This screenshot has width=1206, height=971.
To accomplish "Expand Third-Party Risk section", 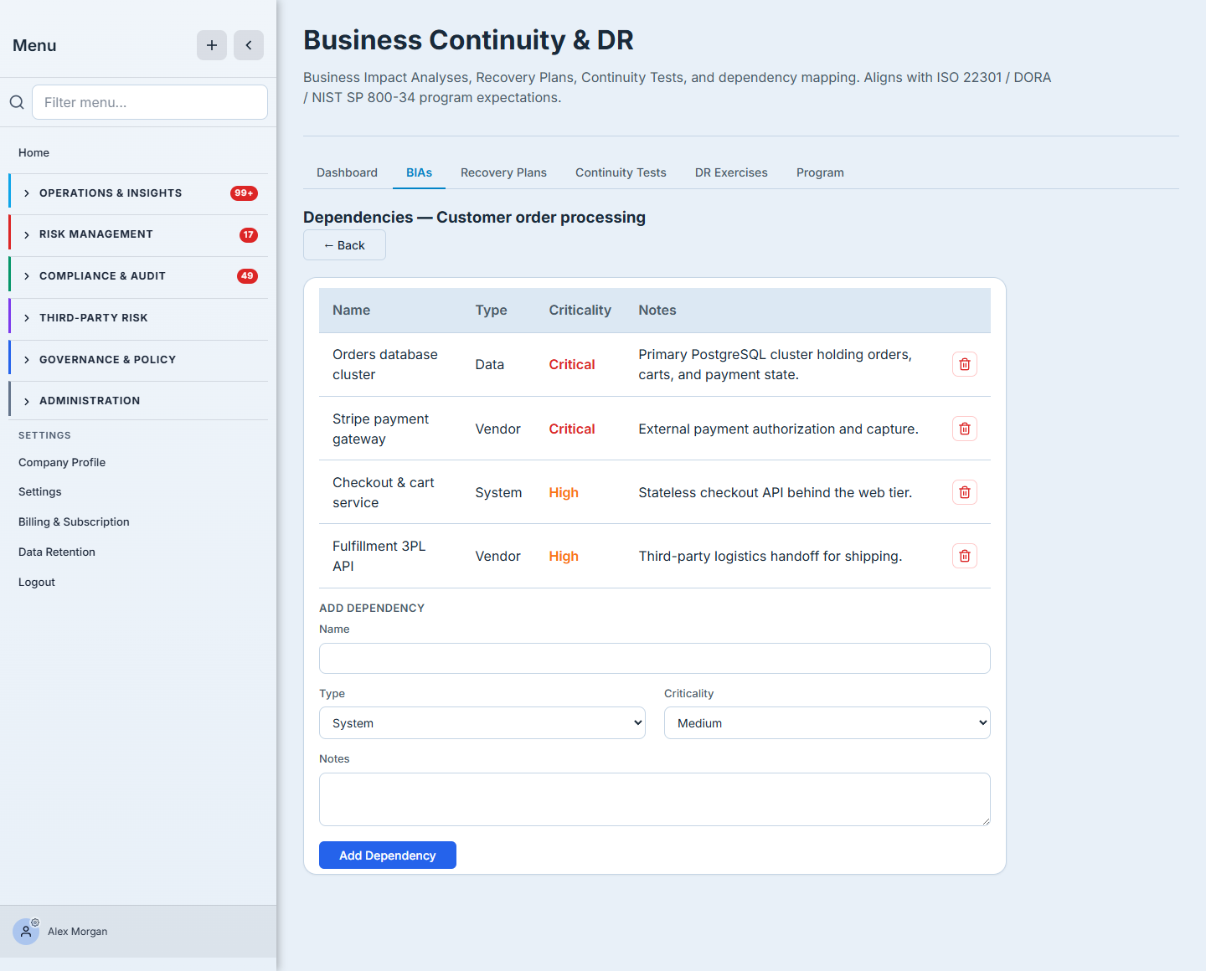I will point(138,318).
